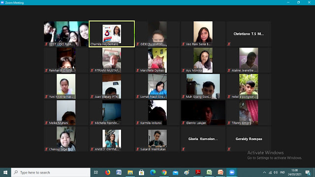Image resolution: width=315 pixels, height=177 pixels.
Task: Select the Ataline Jeanethe video tile
Action: tap(249, 60)
